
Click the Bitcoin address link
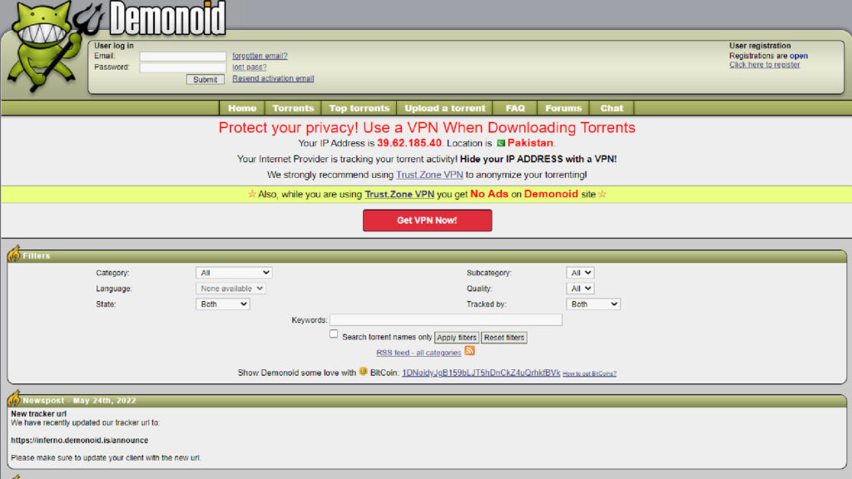click(481, 373)
